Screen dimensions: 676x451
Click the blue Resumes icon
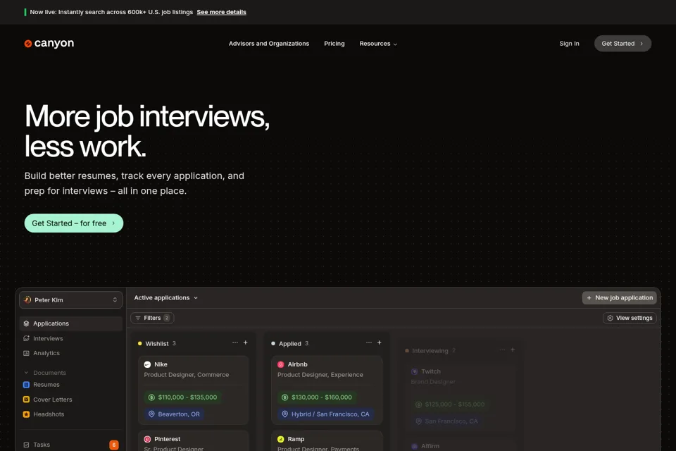[x=26, y=385]
